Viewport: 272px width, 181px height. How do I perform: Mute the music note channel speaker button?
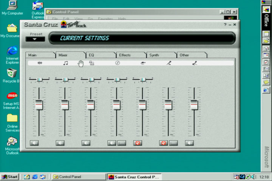pyautogui.click(x=60, y=143)
